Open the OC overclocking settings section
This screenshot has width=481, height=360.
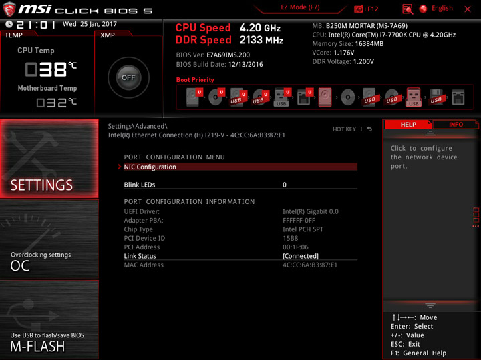49,239
